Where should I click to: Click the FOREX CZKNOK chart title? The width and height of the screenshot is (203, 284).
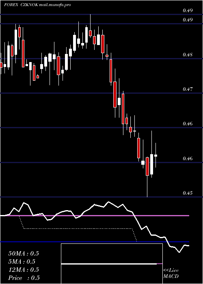[x=21, y=5]
